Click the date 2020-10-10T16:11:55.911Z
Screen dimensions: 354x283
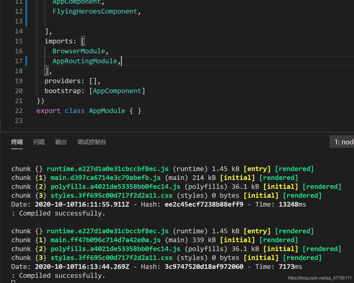click(82, 204)
